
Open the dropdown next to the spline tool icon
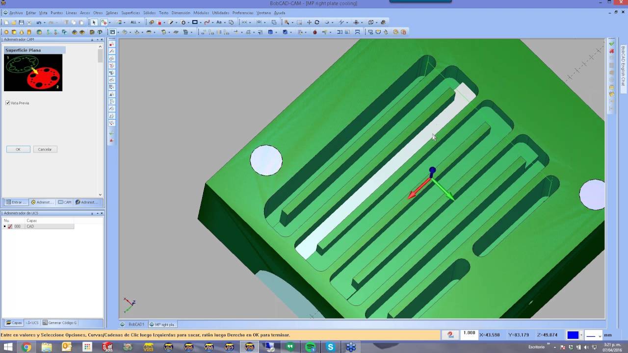pyautogui.click(x=212, y=23)
